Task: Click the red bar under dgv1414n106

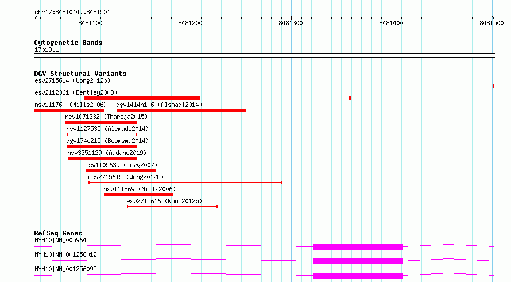Action: (x=181, y=110)
